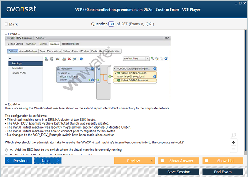
Task: Click the WinXP info icon
Action: coord(92,80)
